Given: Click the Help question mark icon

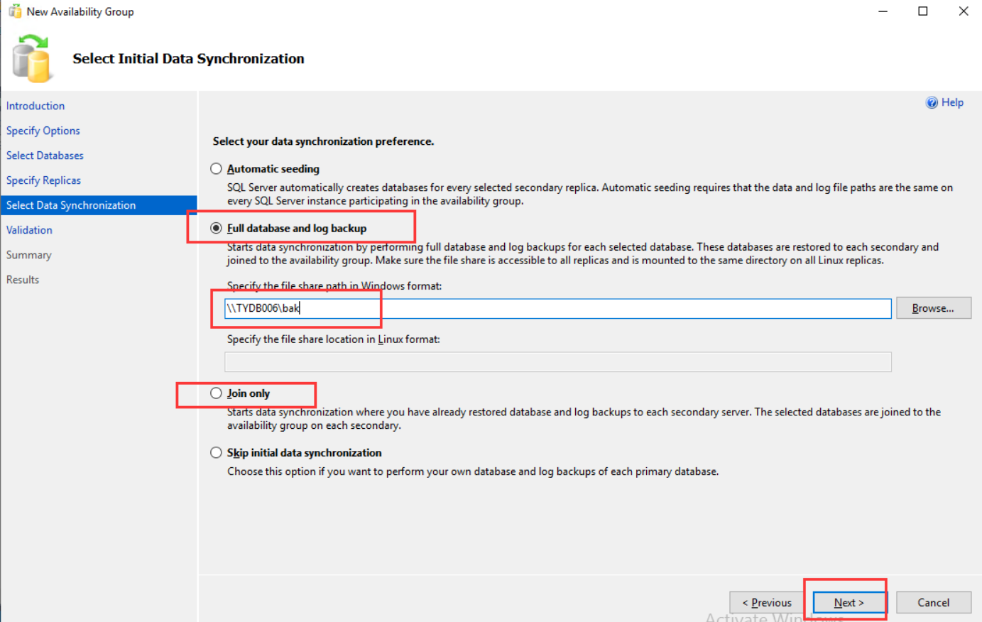Looking at the screenshot, I should click(932, 103).
